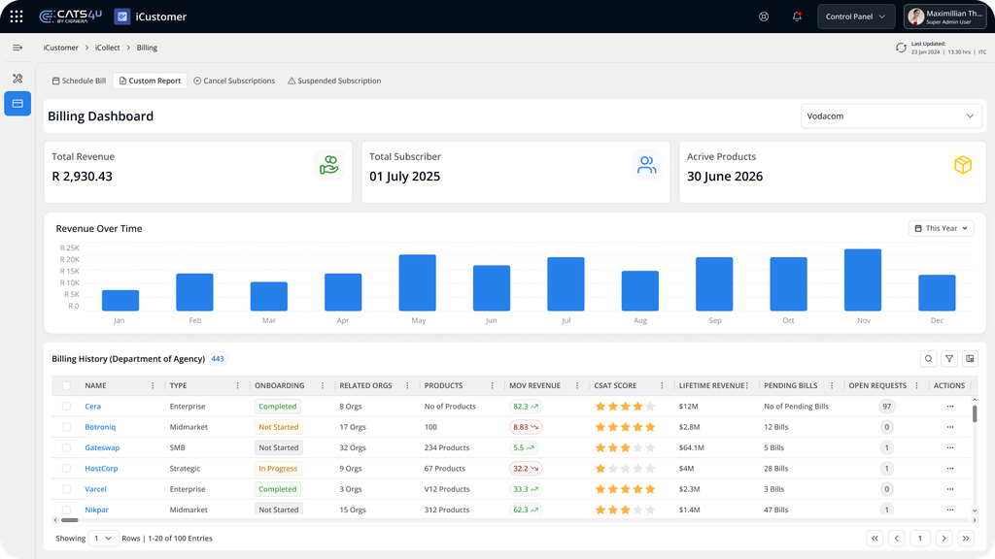Click the table vertical scrollbar thumb

click(x=975, y=413)
